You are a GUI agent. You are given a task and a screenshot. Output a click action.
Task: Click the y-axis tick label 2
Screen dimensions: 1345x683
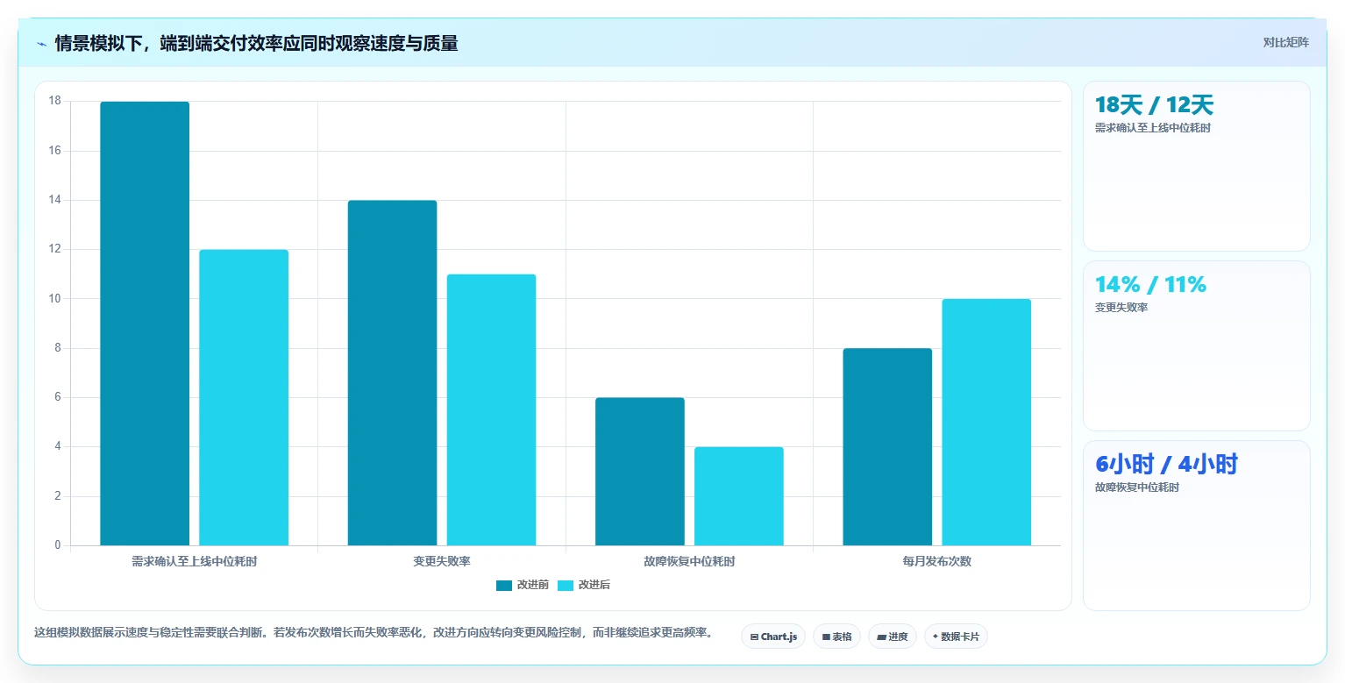point(58,496)
